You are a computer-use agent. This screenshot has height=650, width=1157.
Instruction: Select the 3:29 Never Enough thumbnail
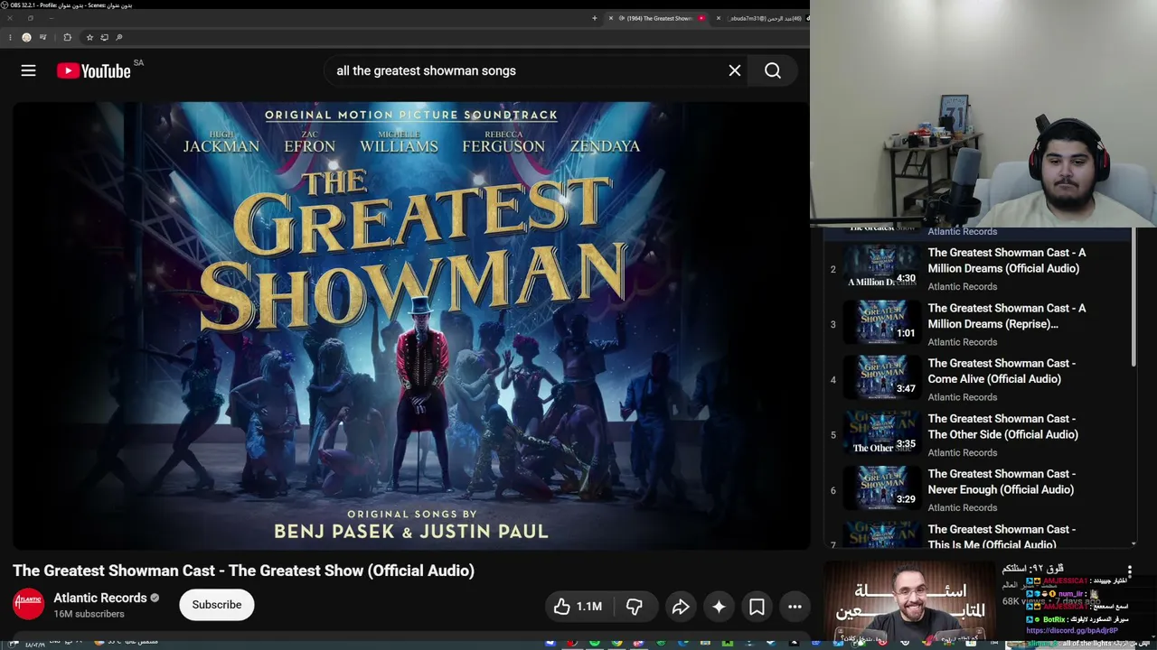coord(881,488)
